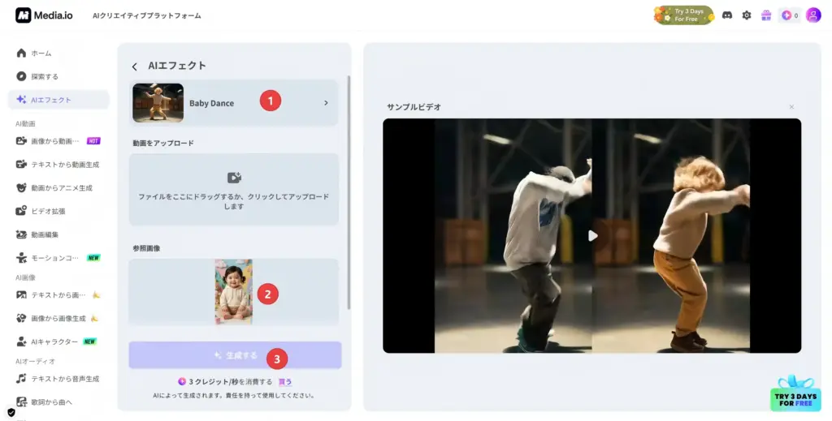Click the shield icon at bottom left
The image size is (832, 421).
point(11,413)
